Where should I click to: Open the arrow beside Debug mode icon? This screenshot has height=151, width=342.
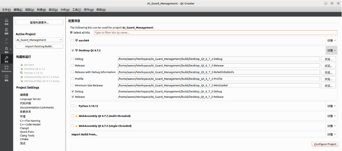pos(11,49)
